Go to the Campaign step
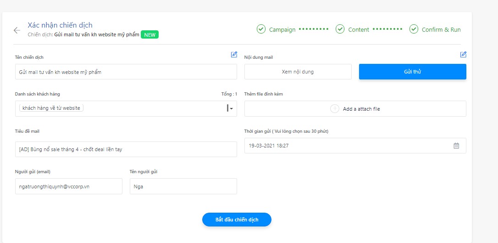 coord(282,29)
